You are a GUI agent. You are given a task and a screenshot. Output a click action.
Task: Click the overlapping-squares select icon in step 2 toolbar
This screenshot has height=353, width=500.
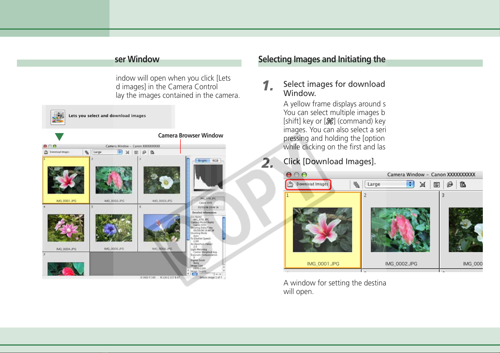[356, 185]
